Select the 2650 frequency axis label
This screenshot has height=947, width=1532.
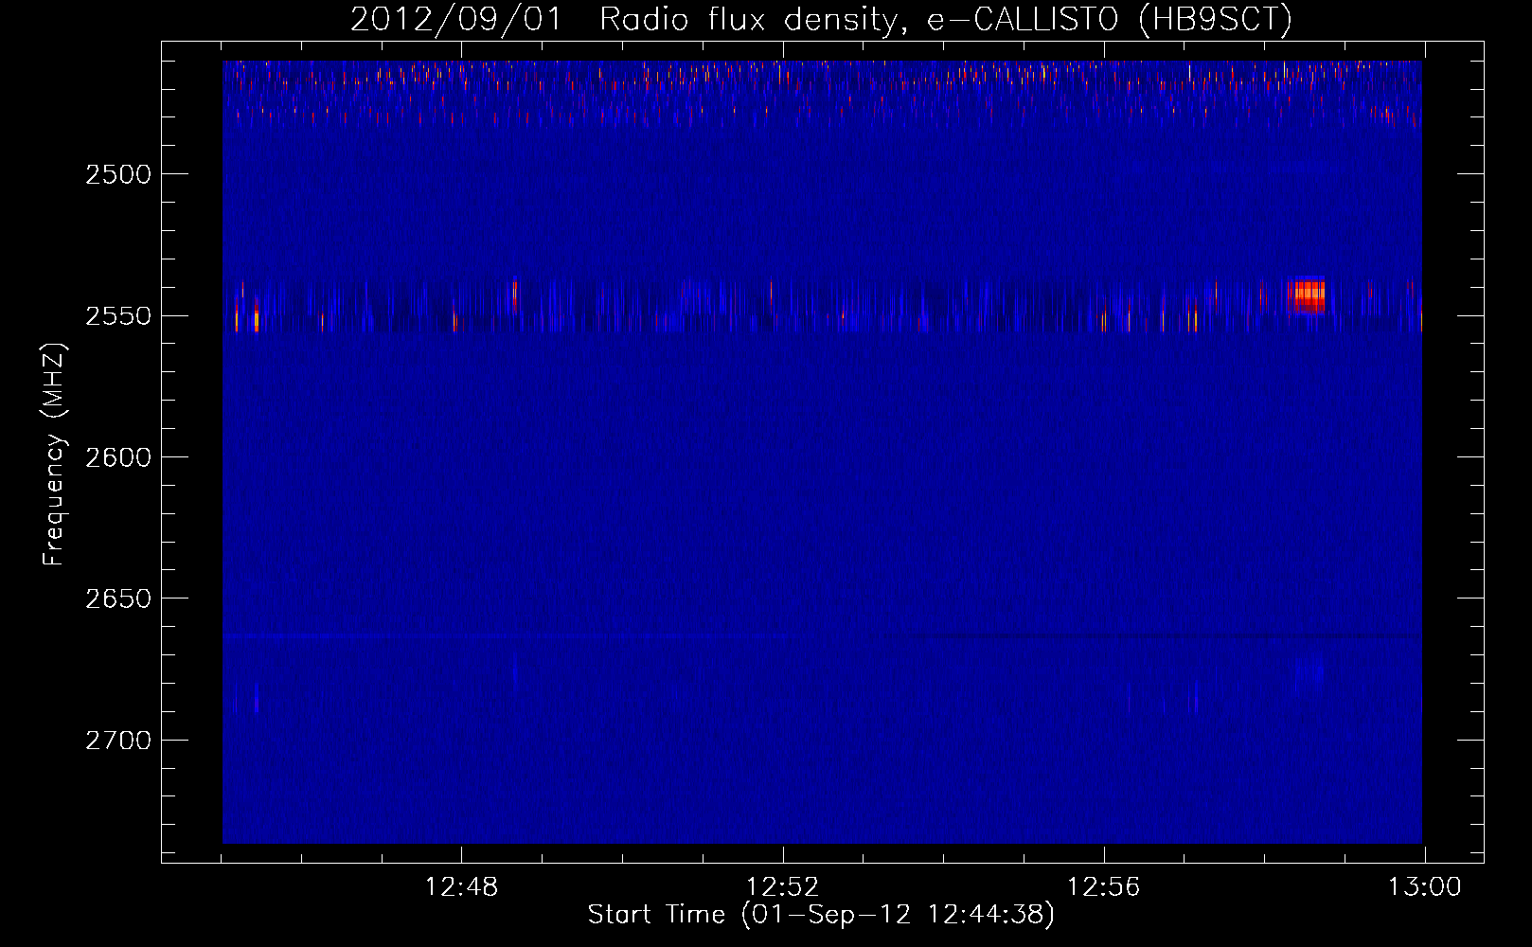[118, 599]
